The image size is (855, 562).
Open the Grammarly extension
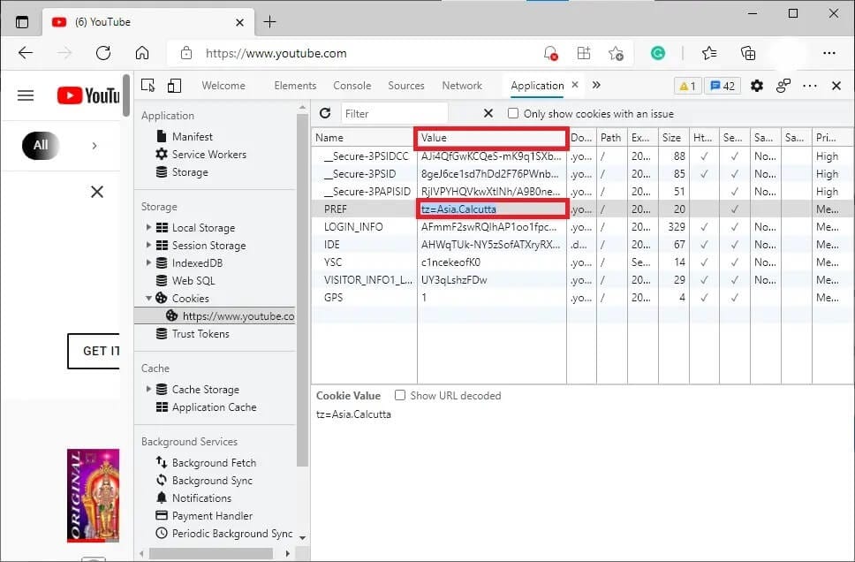[x=658, y=53]
